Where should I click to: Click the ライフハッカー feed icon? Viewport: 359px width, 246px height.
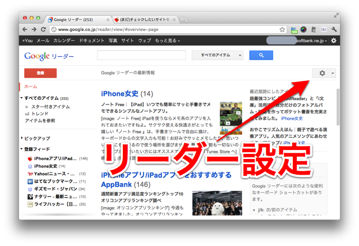point(30,204)
